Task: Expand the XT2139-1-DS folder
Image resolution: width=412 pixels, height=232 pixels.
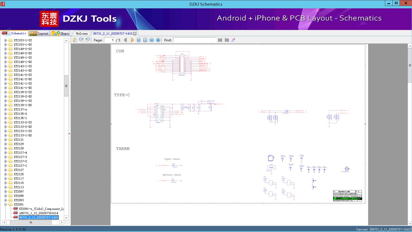Action: pos(5,105)
